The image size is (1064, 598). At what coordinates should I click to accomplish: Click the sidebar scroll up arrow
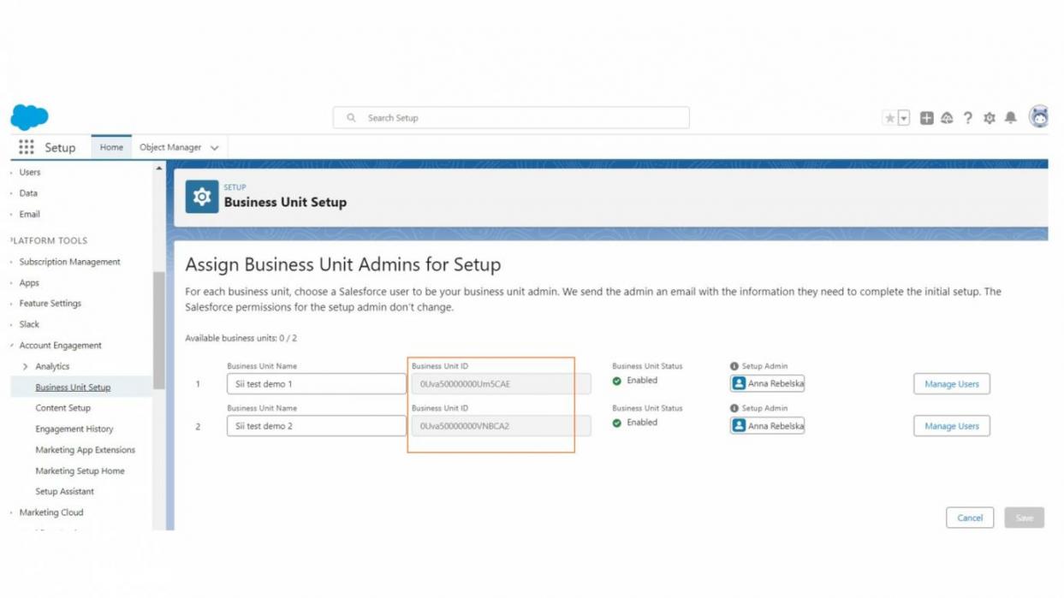click(158, 169)
